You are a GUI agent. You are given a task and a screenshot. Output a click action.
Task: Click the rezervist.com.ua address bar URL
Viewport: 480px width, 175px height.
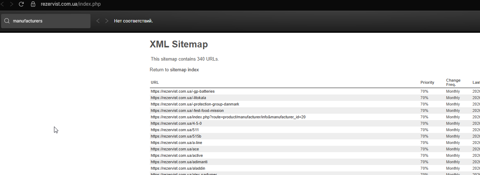pos(72,4)
